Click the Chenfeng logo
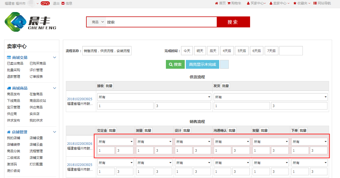Image resolution: width=340 pixels, height=178 pixels. pyautogui.click(x=30, y=22)
